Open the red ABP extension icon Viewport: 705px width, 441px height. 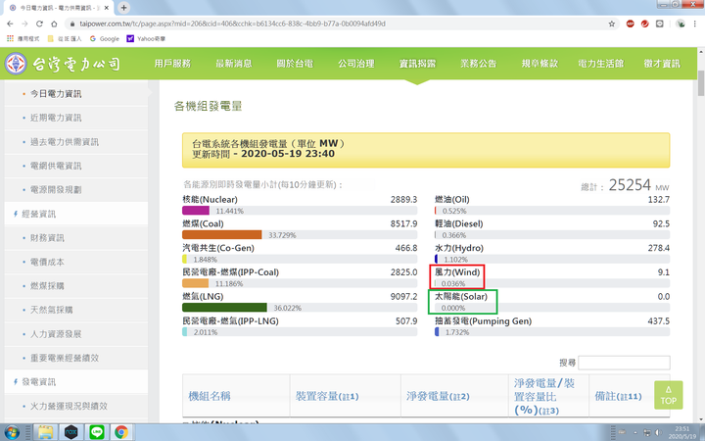630,24
